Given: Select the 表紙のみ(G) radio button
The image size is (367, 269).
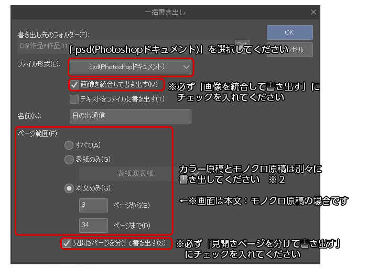Looking at the screenshot, I should pyautogui.click(x=69, y=160).
